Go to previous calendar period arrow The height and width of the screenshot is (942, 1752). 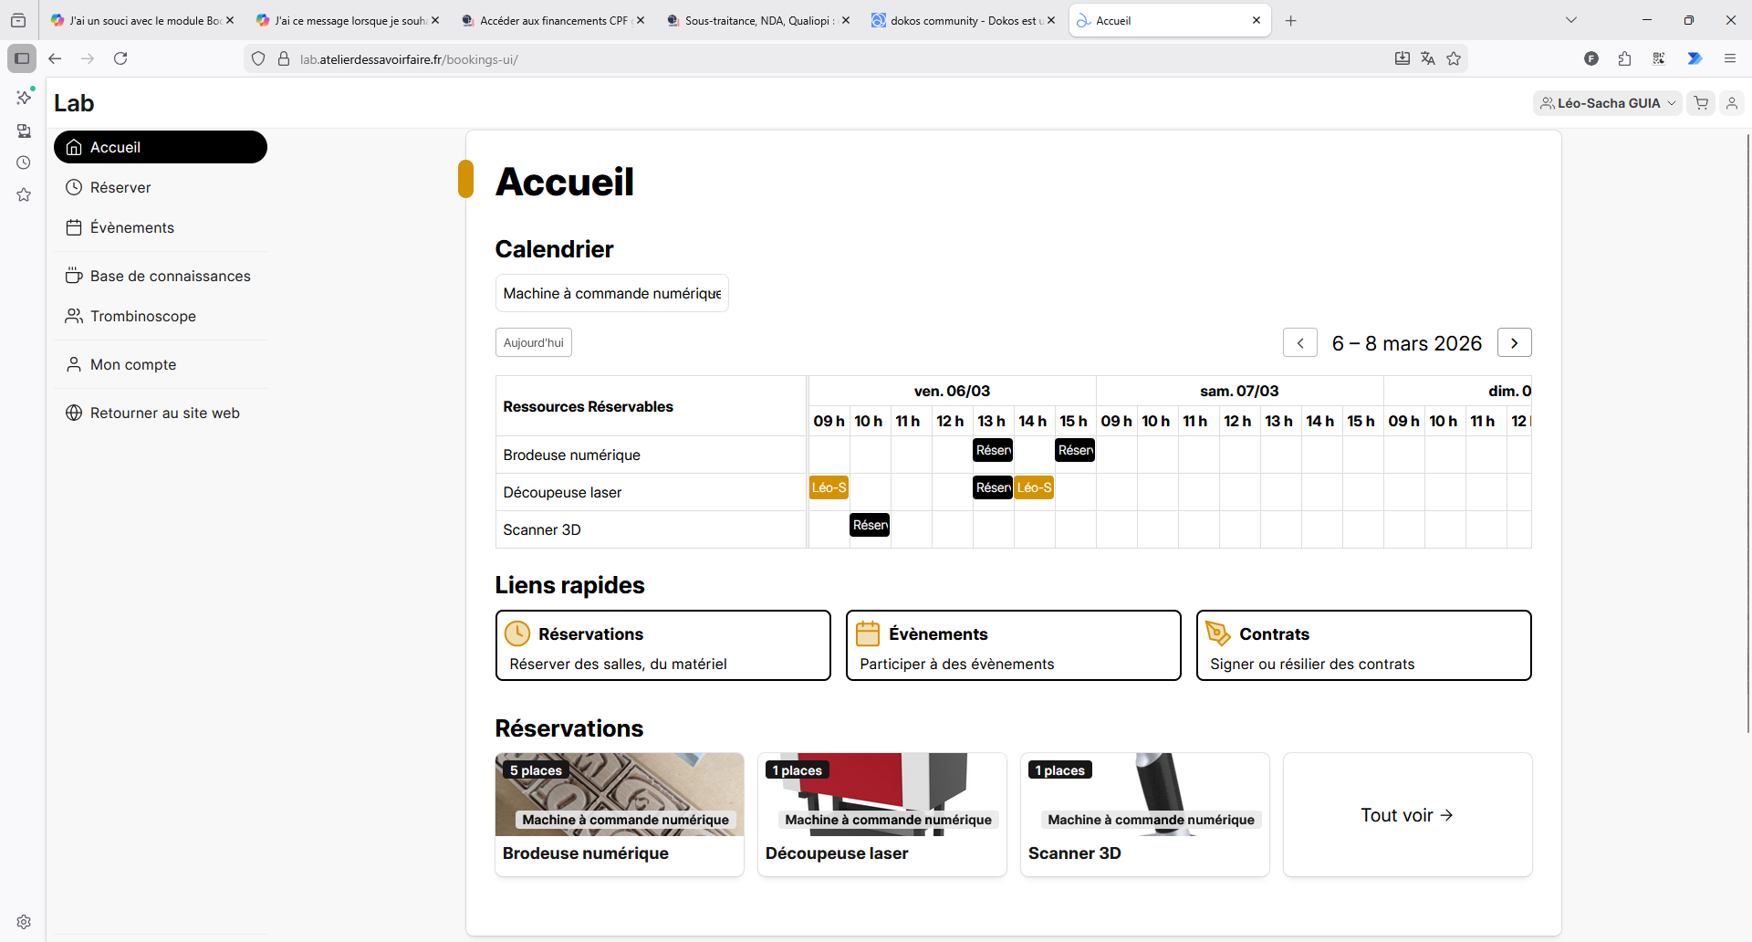pos(1299,343)
